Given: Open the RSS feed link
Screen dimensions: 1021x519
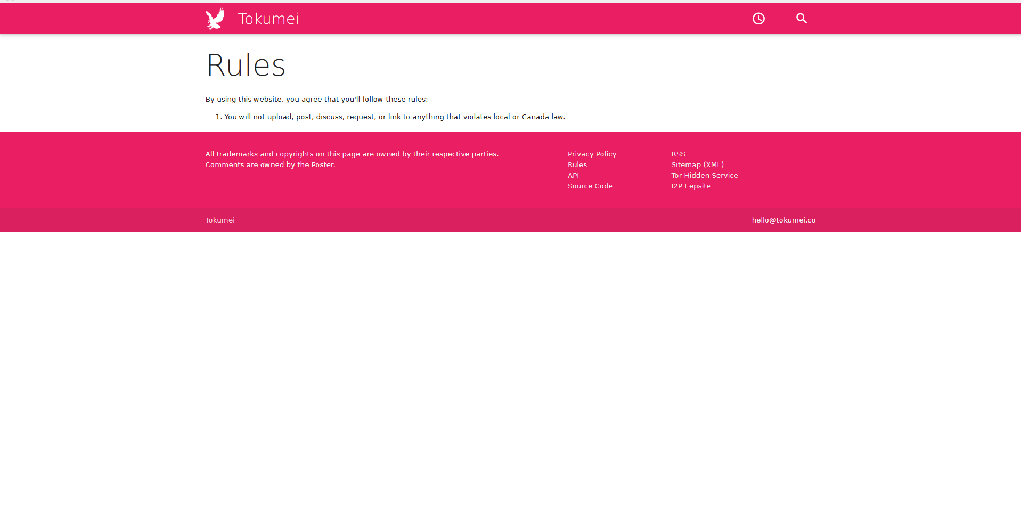Looking at the screenshot, I should pos(678,154).
